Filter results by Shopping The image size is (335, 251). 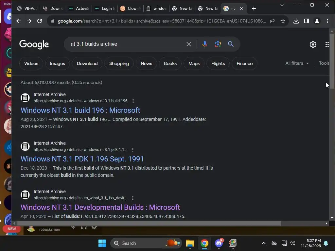click(119, 64)
